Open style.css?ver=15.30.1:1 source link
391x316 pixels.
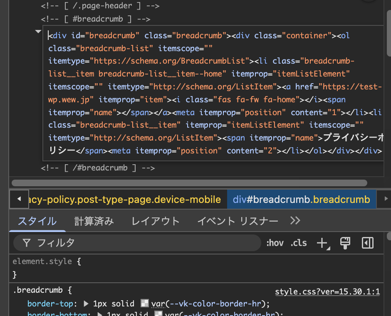coord(327,292)
